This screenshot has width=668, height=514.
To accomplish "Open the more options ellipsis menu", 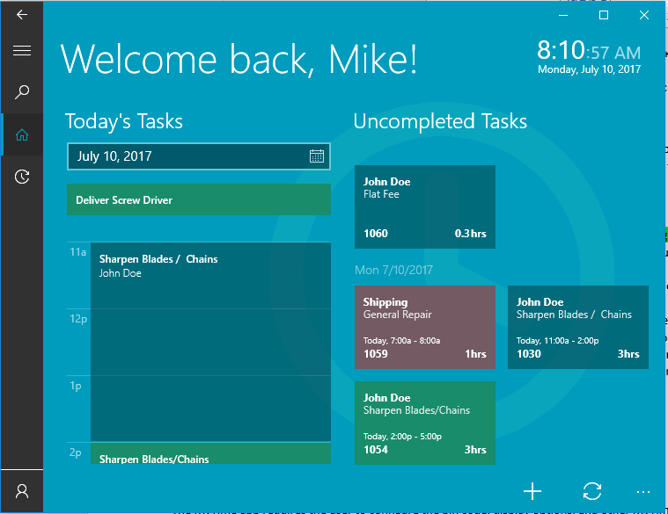I will point(643,492).
